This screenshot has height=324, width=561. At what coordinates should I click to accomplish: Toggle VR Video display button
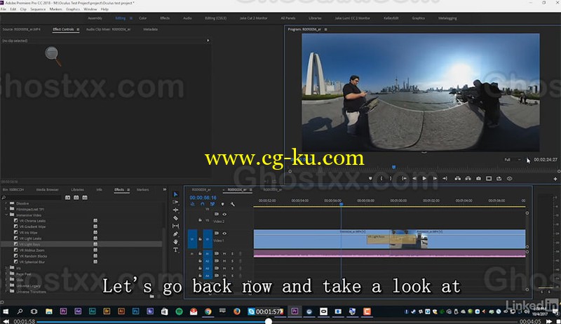click(x=510, y=178)
